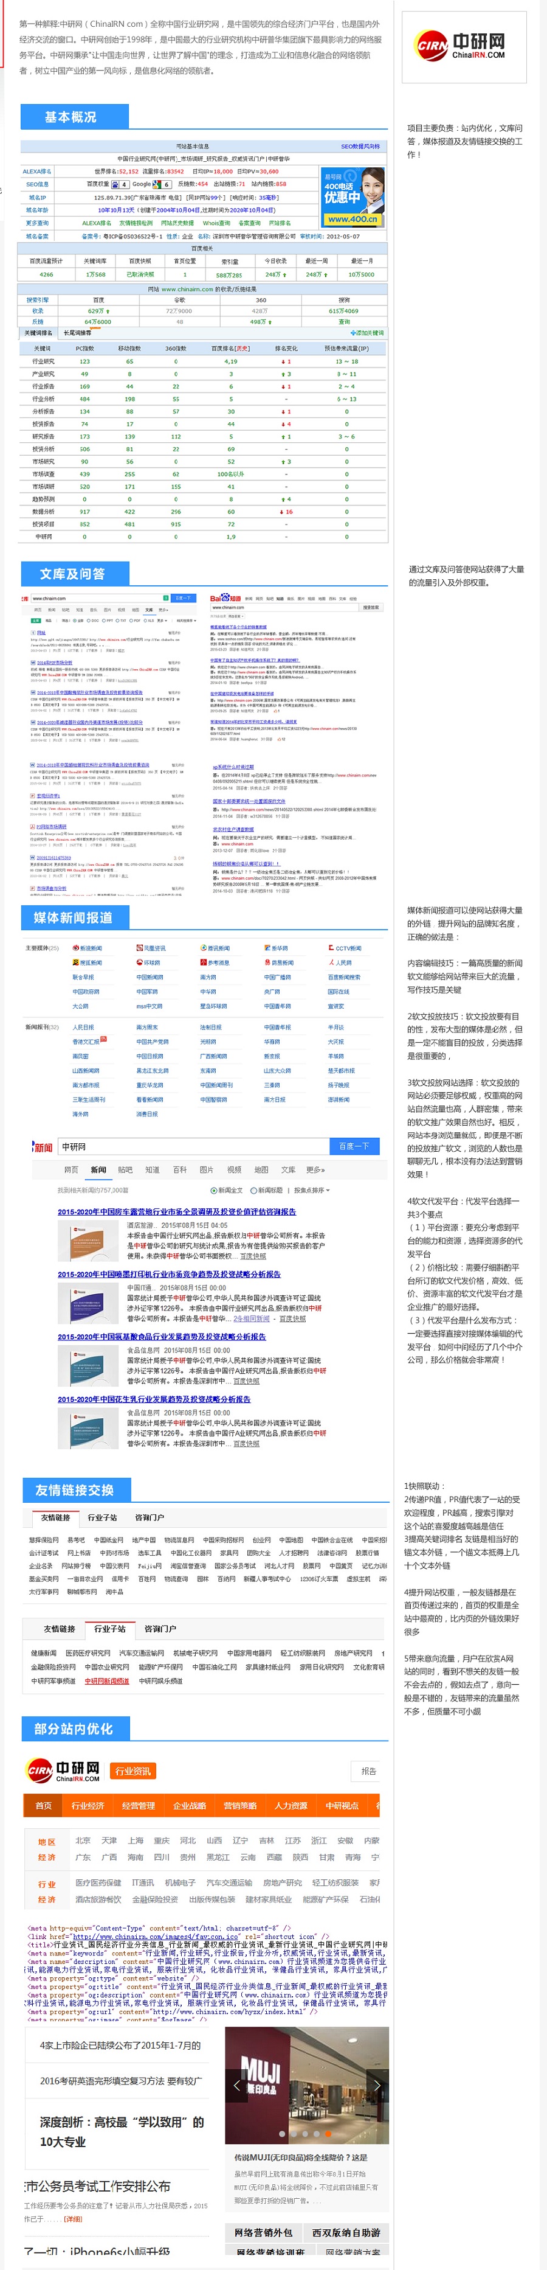Click the 香港文汇报 newspaper link
The height and width of the screenshot is (2270, 547).
coord(86,1041)
